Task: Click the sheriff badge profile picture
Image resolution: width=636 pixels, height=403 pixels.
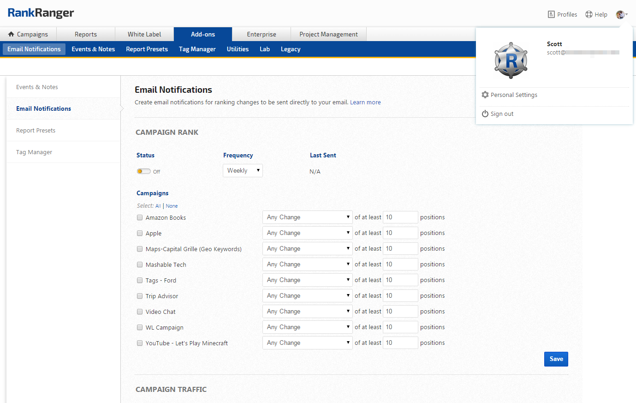Action: point(511,60)
